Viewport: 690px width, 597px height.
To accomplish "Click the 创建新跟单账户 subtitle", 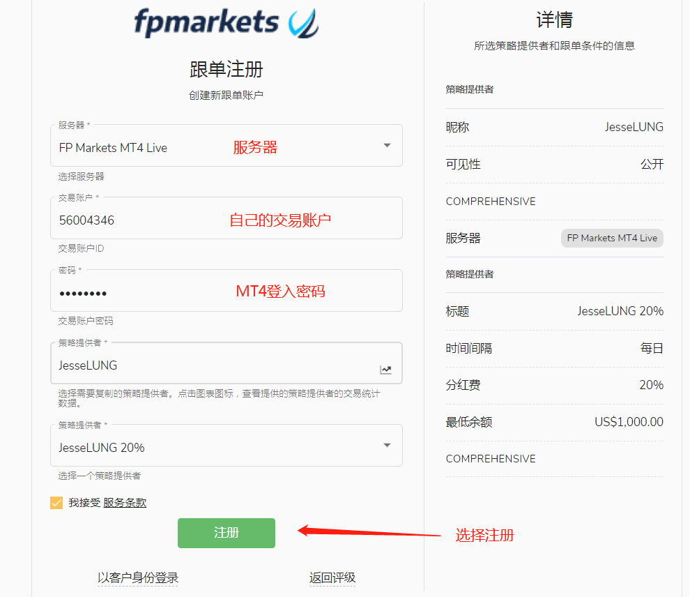I will tap(227, 95).
